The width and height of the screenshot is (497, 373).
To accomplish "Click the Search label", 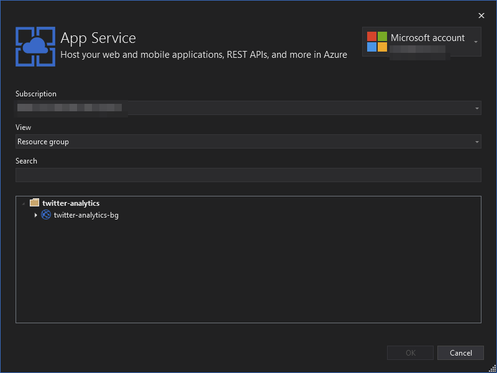I will (x=26, y=161).
